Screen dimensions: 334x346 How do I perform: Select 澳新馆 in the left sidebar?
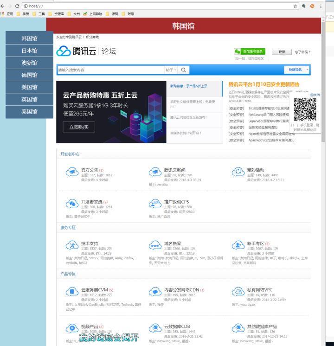29,63
